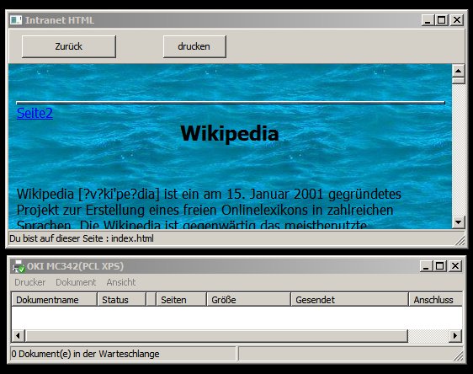The image size is (473, 374).
Task: Sort by Dokumentname column header
Action: (55, 300)
